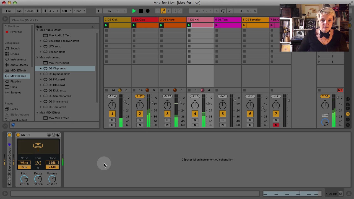Open the Instruments category
Image resolution: width=354 pixels, height=199 pixels.
tap(18, 59)
